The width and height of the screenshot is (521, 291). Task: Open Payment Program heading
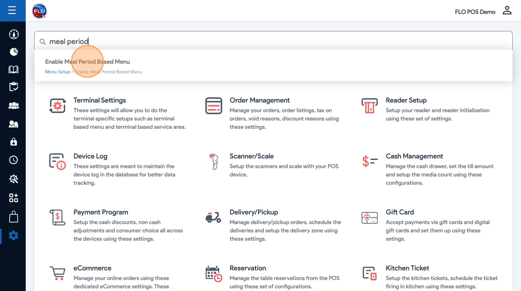click(x=100, y=212)
